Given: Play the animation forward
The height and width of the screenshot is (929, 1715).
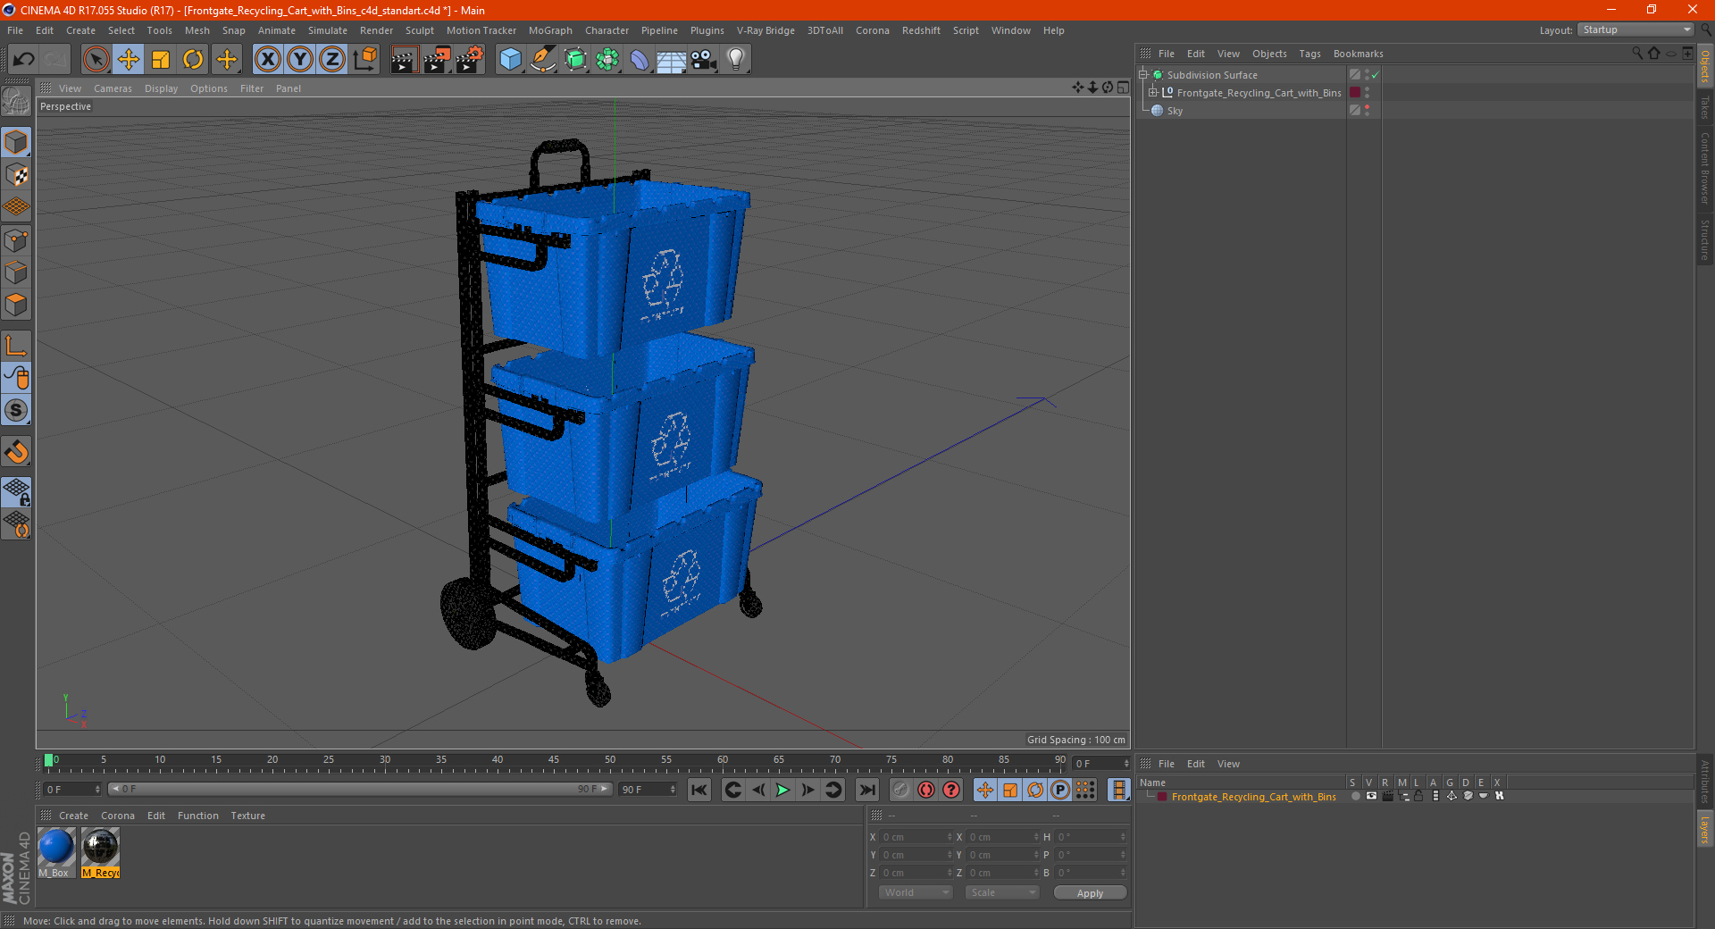Looking at the screenshot, I should point(782,790).
